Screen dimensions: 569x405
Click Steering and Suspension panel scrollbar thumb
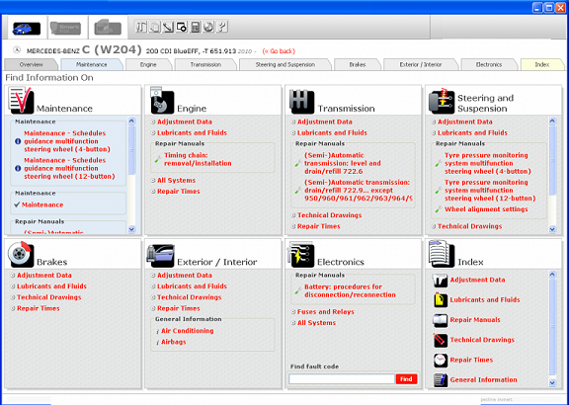click(x=552, y=160)
